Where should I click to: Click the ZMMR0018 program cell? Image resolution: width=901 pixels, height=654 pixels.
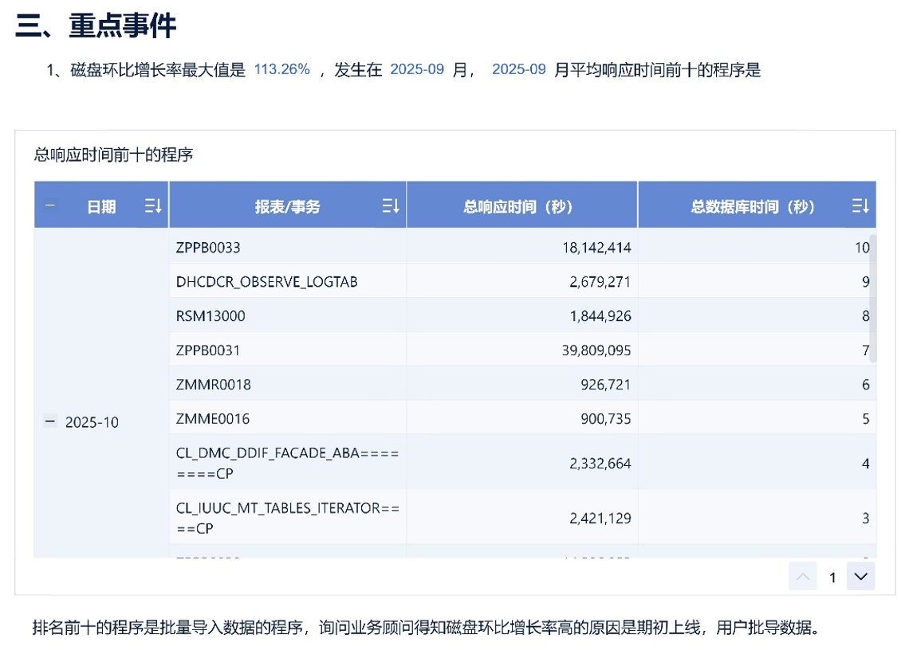pyautogui.click(x=213, y=385)
